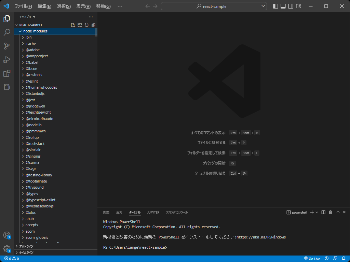This screenshot has height=262, width=350.
Task: Add a new terminal with plus icon
Action: click(x=312, y=212)
